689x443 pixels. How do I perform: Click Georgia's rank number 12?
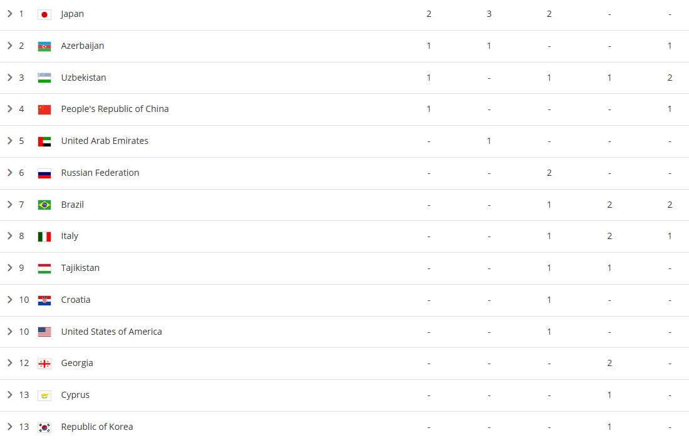tap(24, 363)
